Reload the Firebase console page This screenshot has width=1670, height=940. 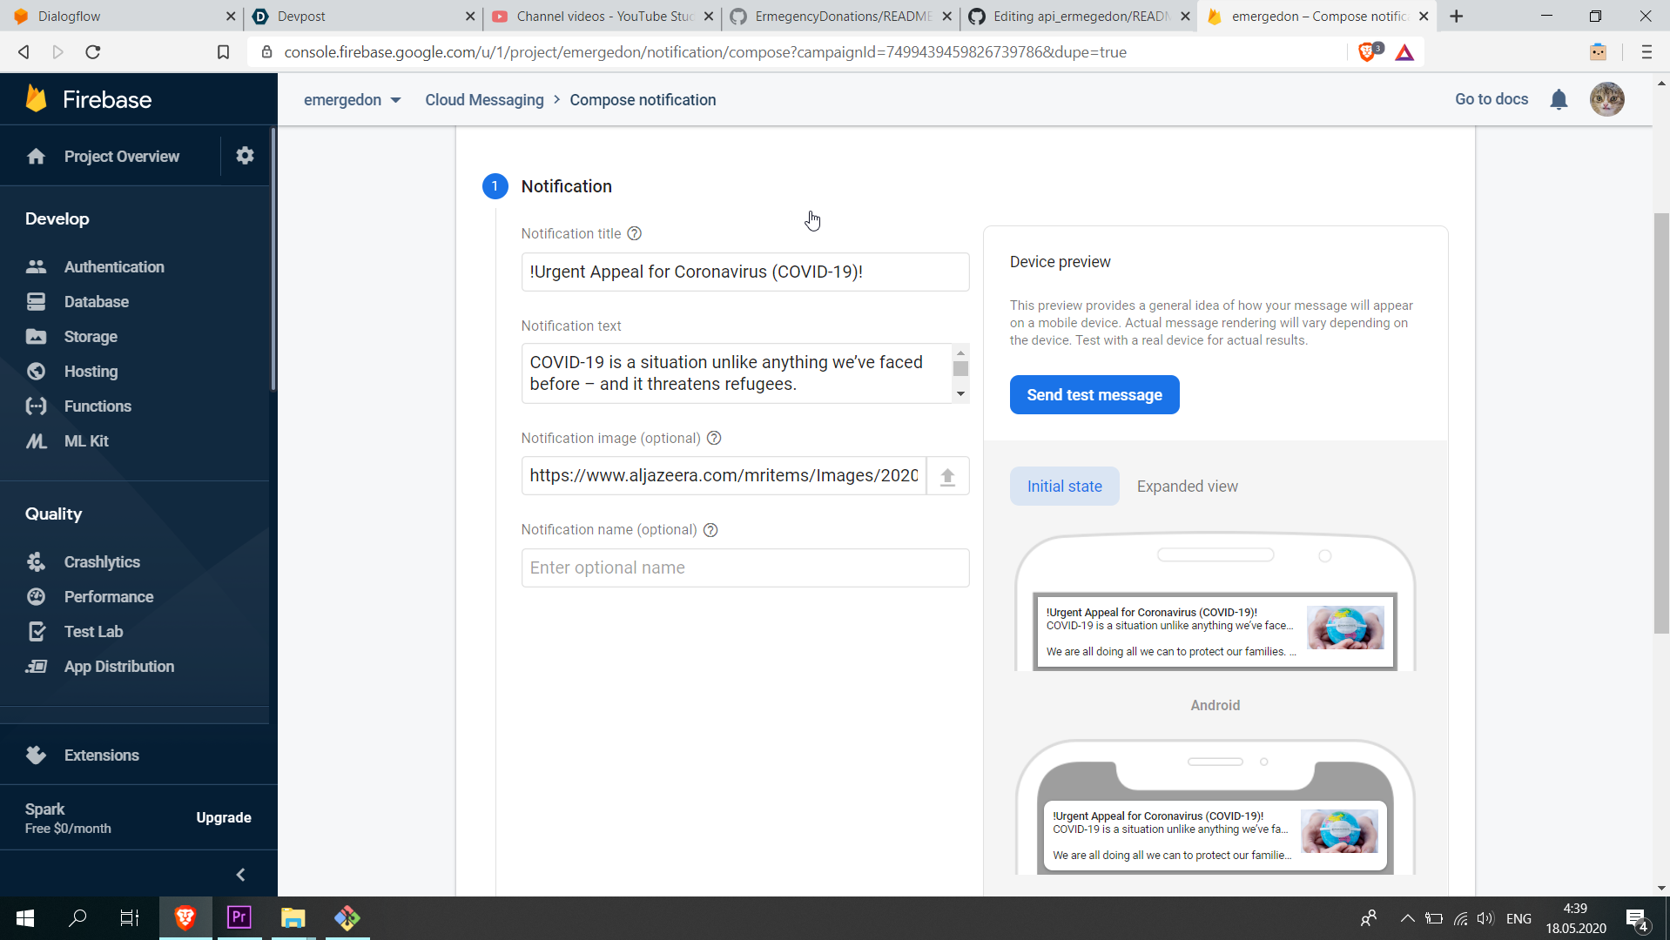tap(93, 52)
